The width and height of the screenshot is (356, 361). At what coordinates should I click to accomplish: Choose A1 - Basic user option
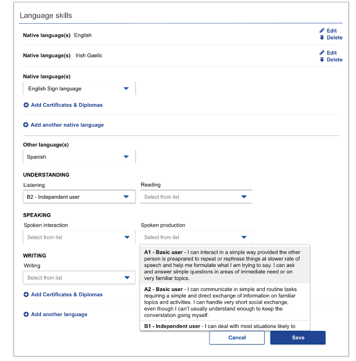pyautogui.click(x=225, y=265)
